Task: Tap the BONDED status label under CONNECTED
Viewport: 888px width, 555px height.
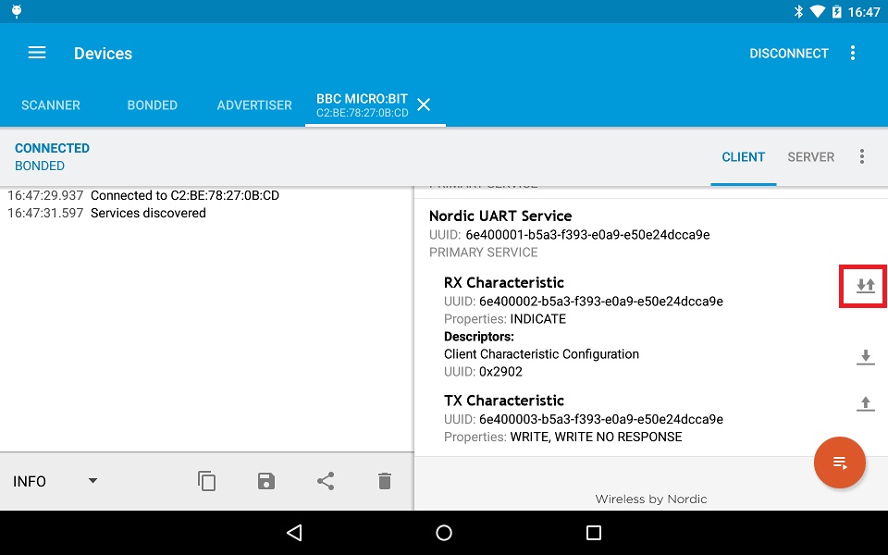Action: click(x=40, y=166)
